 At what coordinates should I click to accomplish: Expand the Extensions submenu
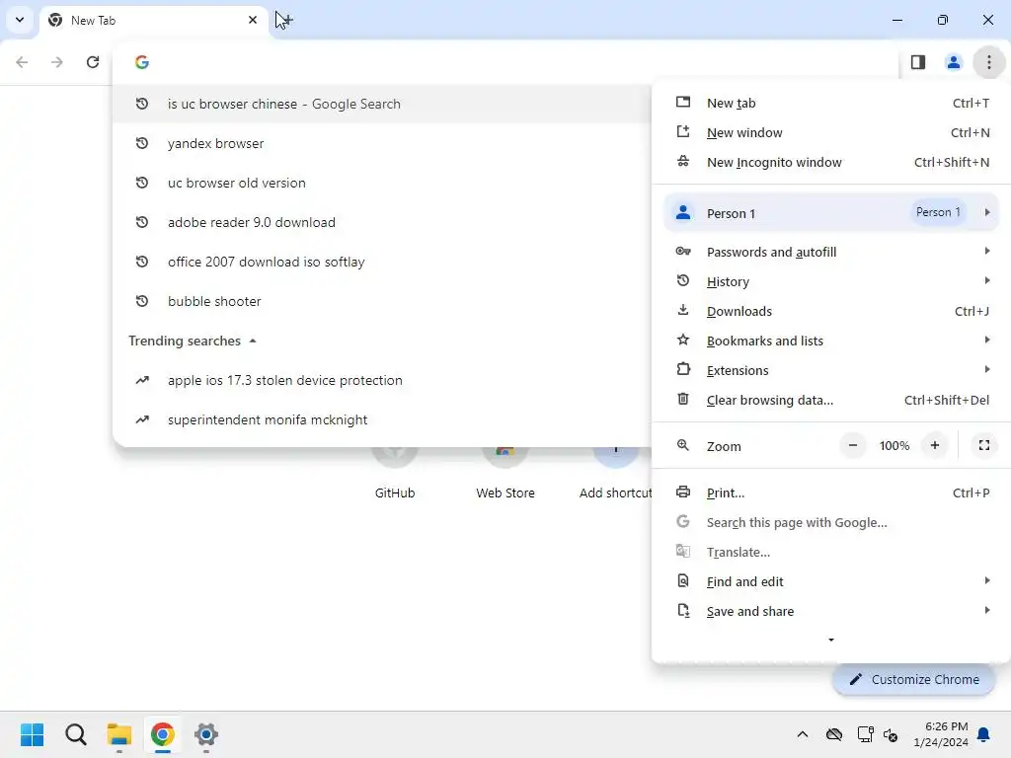pyautogui.click(x=831, y=371)
